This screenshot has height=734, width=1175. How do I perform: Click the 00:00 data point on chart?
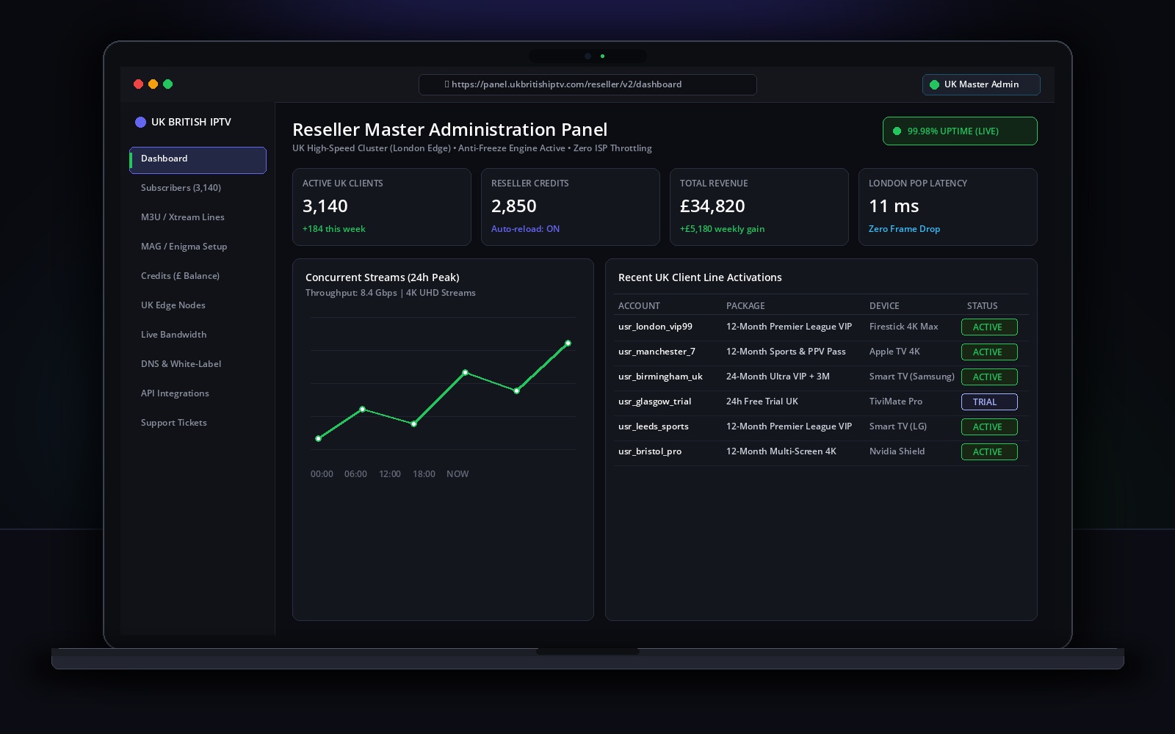[318, 438]
